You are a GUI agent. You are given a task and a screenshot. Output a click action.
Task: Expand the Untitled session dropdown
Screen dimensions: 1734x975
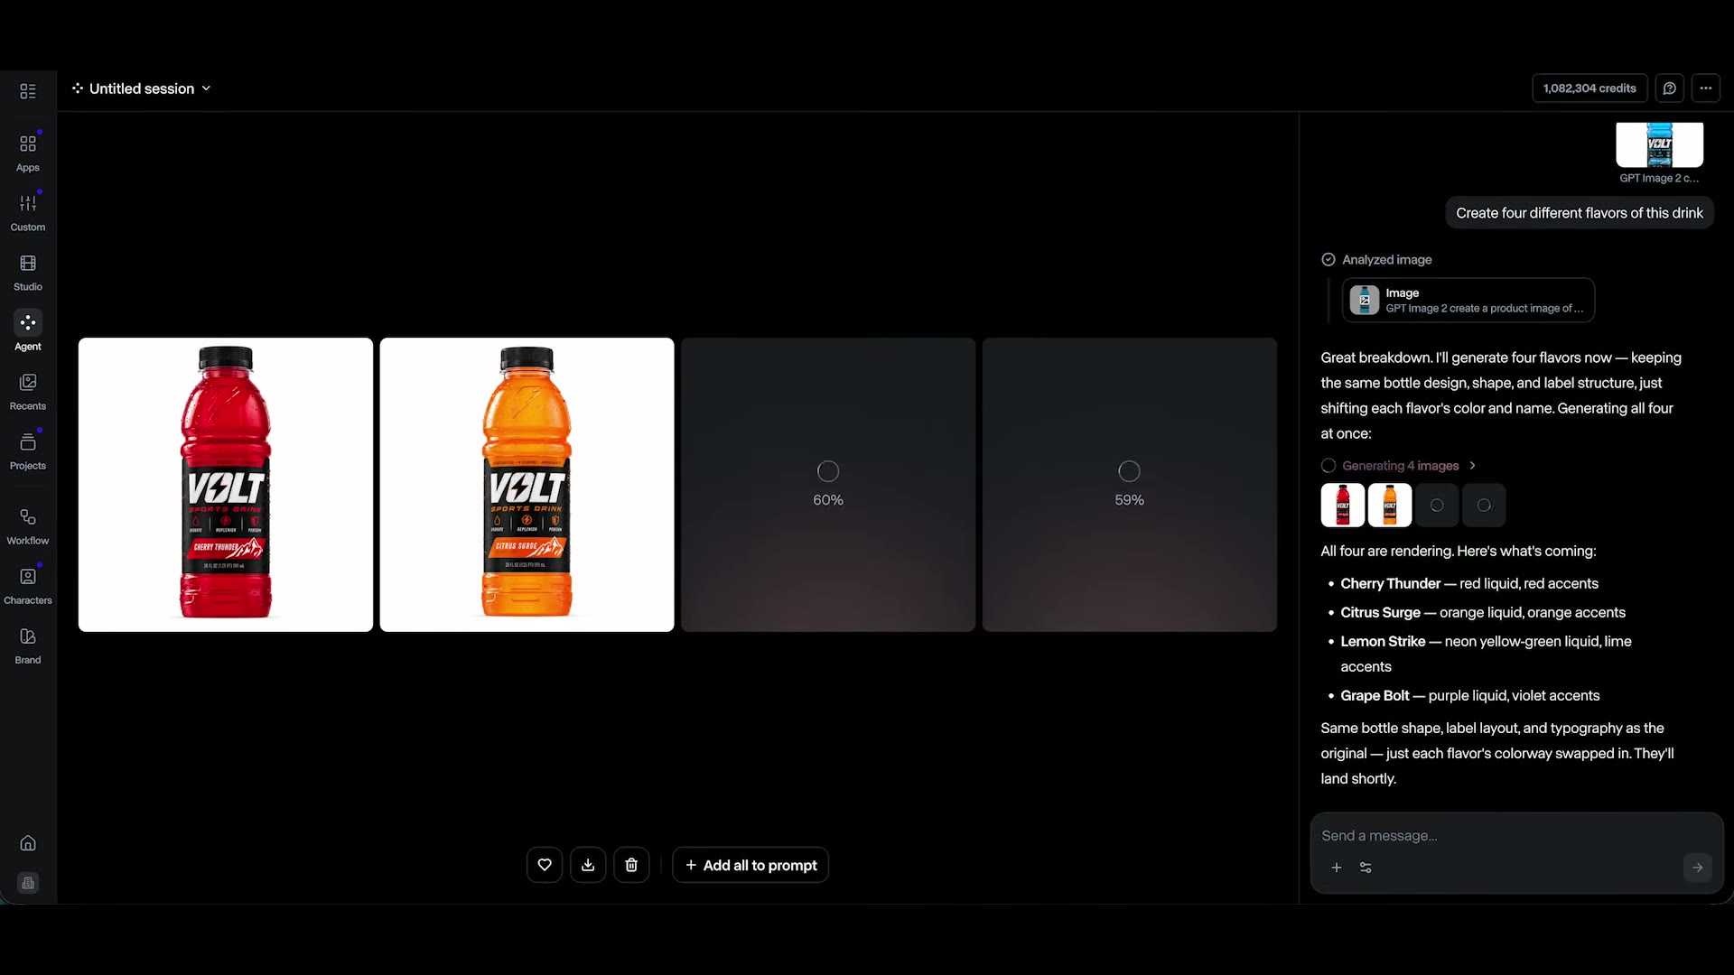point(142,88)
